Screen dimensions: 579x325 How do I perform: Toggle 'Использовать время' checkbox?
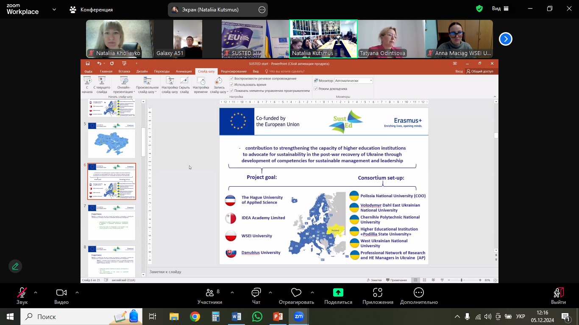click(x=232, y=85)
